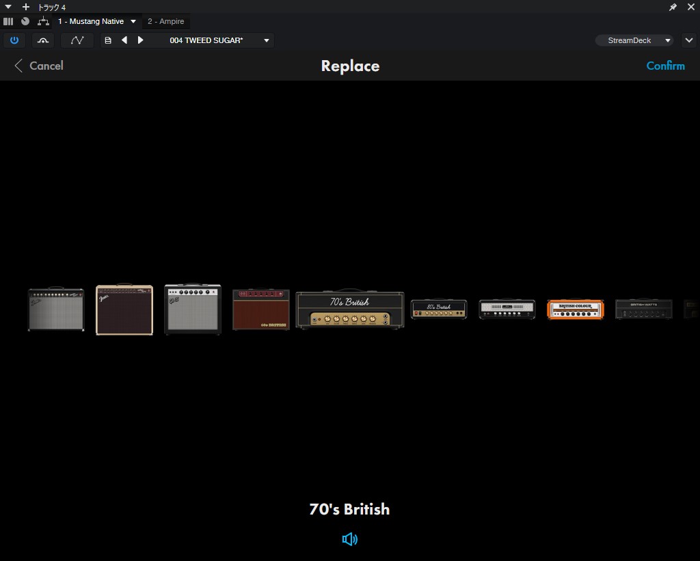Go to next preset arrow
This screenshot has height=561, width=700.
coord(141,40)
